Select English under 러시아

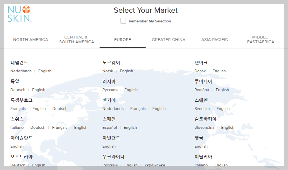131,90
